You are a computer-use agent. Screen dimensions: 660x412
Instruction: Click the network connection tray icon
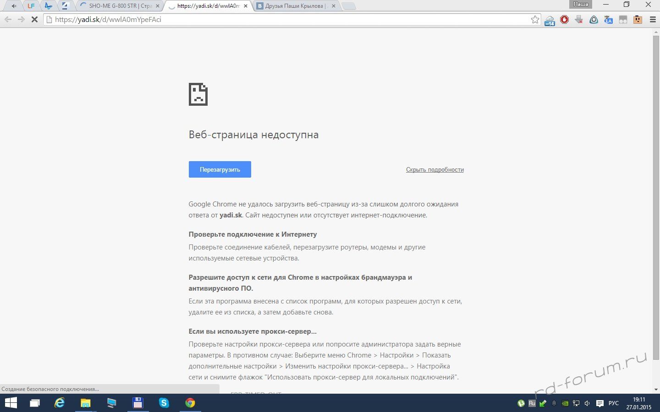(x=576, y=403)
